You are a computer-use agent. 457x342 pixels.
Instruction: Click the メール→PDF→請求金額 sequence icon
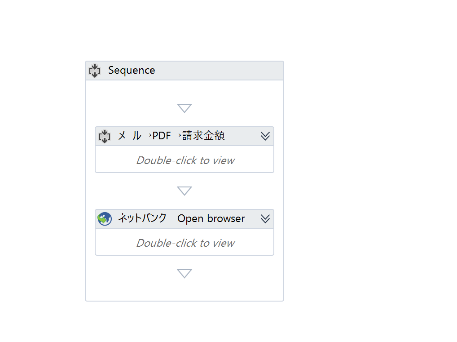point(104,136)
